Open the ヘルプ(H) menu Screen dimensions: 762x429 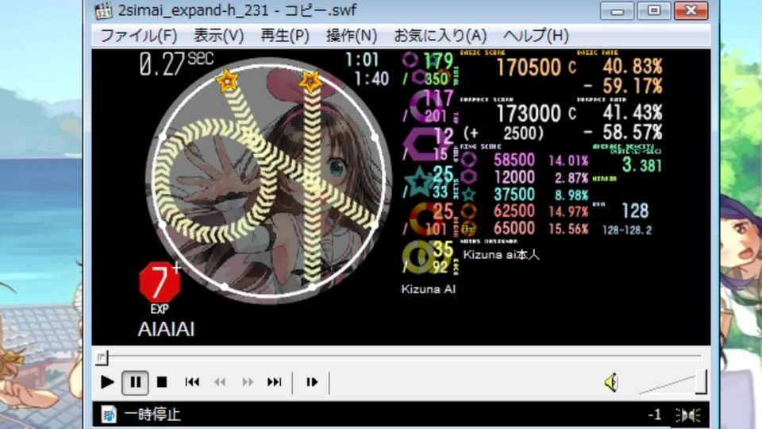(x=536, y=36)
